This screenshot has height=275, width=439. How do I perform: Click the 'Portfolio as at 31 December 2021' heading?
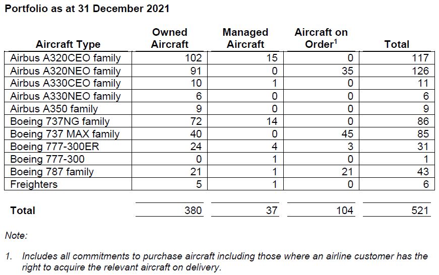tap(87, 9)
